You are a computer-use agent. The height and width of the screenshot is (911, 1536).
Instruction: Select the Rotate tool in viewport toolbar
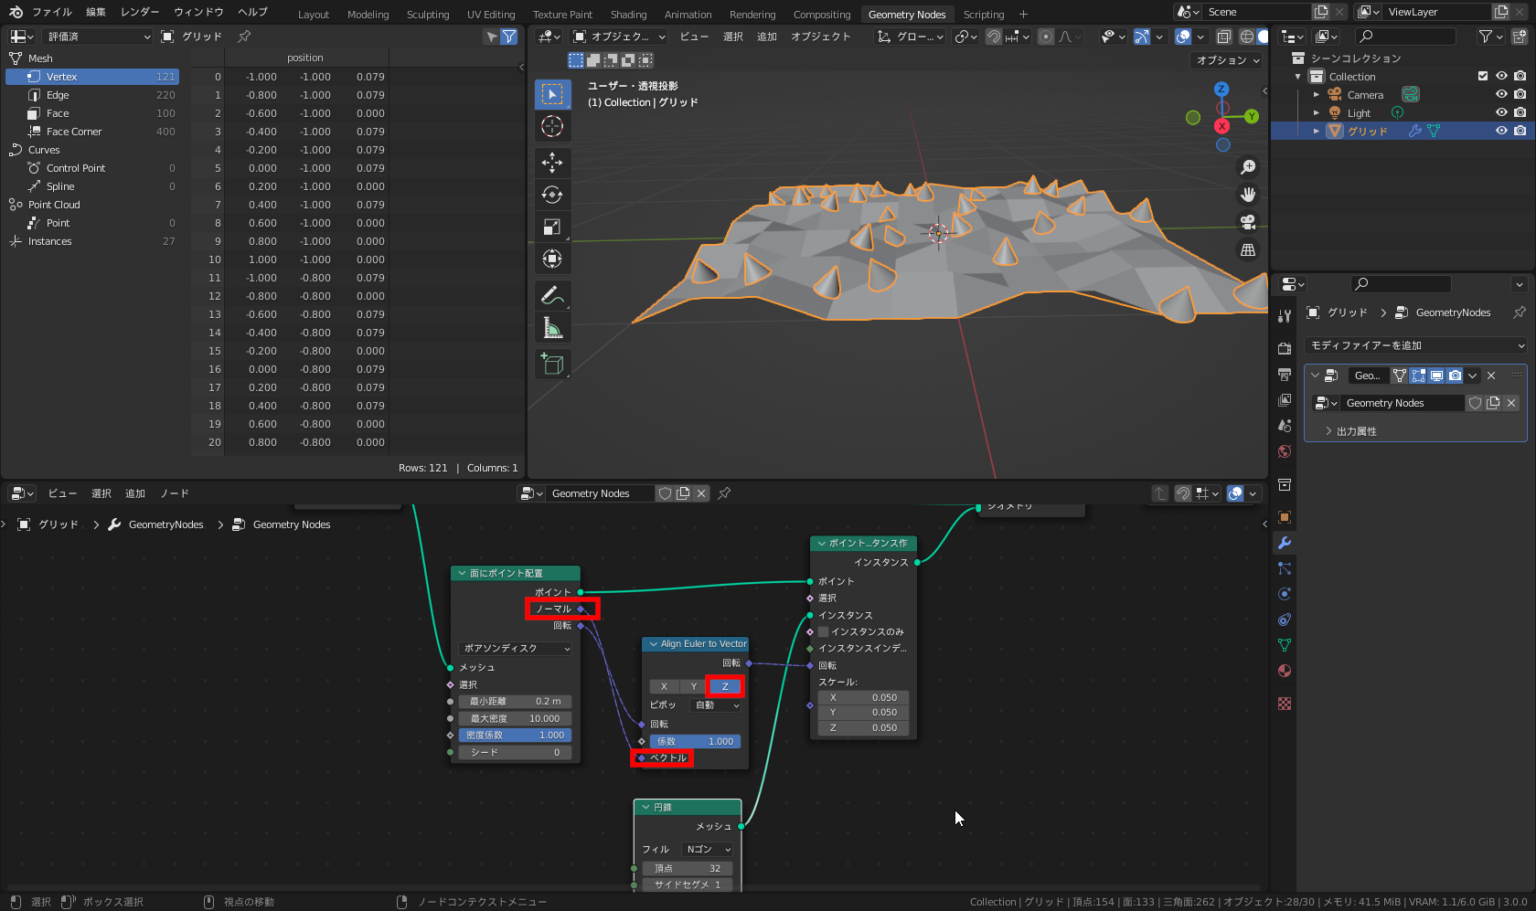click(552, 194)
